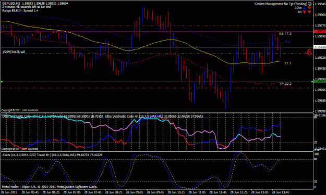Click the '28 Jun 10:25' time axis label

tap(176, 192)
